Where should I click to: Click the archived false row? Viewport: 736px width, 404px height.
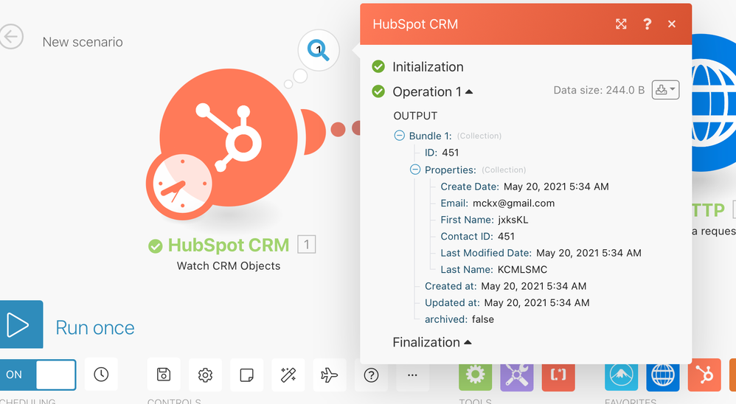(x=459, y=319)
